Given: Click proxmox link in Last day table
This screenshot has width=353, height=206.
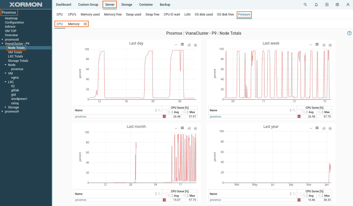Looking at the screenshot, I should click(x=81, y=117).
